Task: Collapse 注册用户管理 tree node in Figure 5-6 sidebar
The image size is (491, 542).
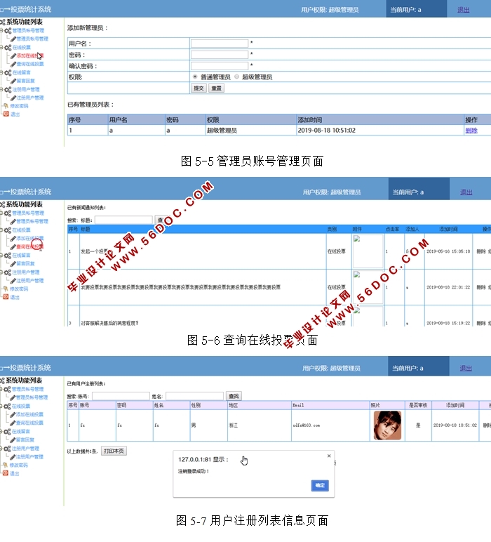Action: tap(1, 272)
